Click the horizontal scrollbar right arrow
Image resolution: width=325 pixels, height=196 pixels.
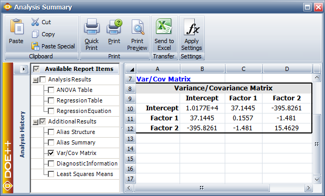pos(308,188)
